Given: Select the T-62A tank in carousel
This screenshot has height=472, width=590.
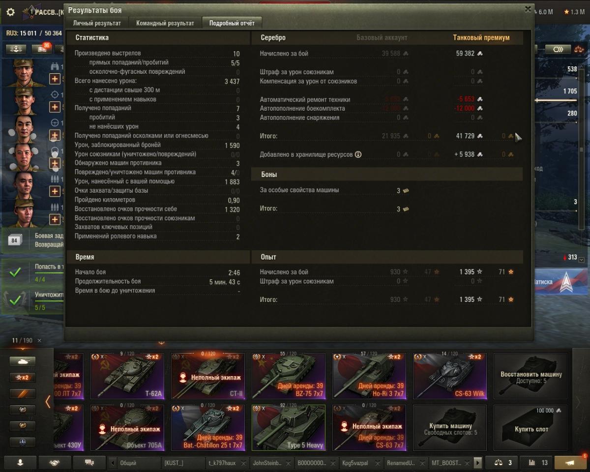Looking at the screenshot, I should [x=127, y=376].
